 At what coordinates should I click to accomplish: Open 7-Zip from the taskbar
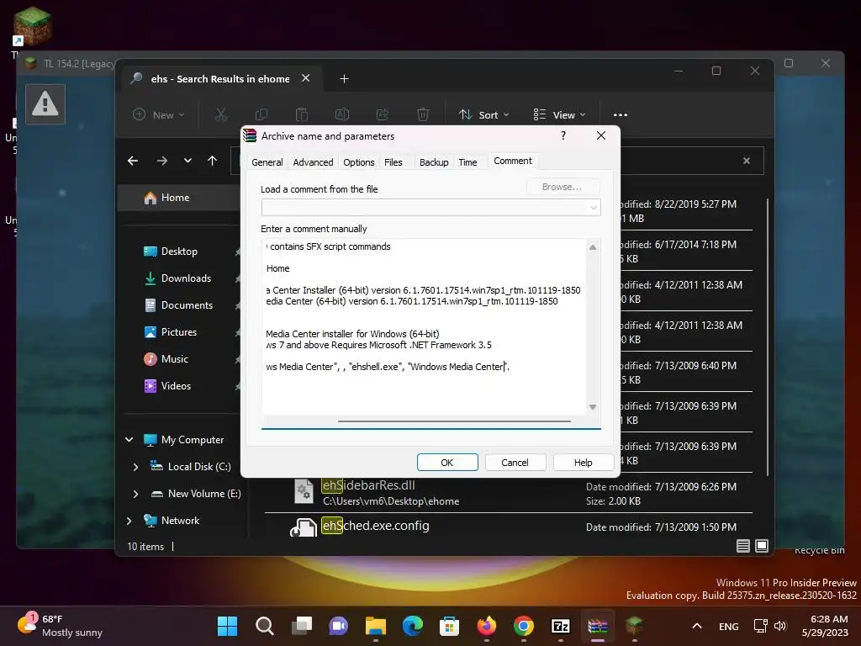[560, 626]
